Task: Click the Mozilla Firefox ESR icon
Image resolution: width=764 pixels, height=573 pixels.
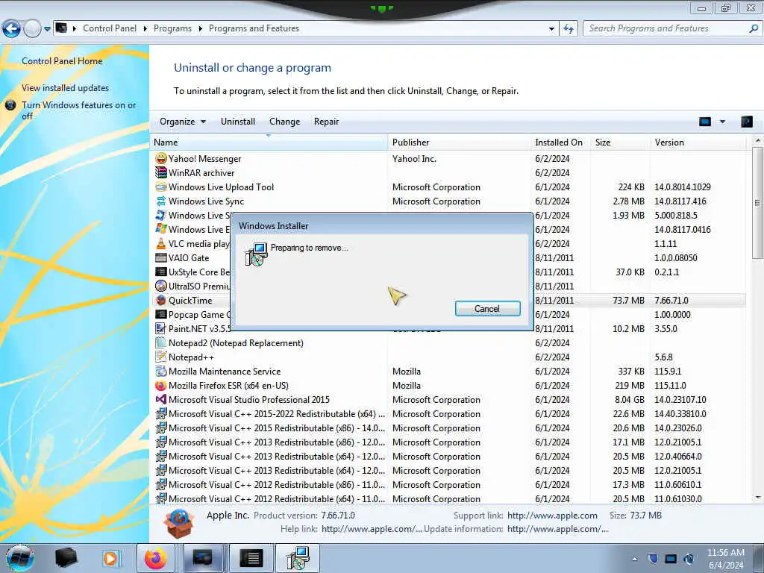Action: 161,385
